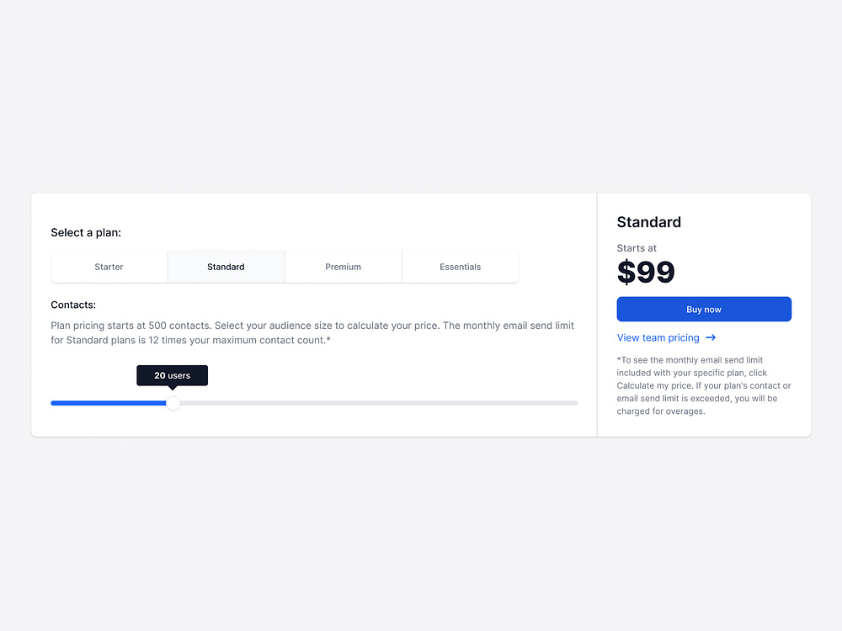Image resolution: width=842 pixels, height=631 pixels.
Task: Click the contact count slider handle
Action: click(174, 403)
